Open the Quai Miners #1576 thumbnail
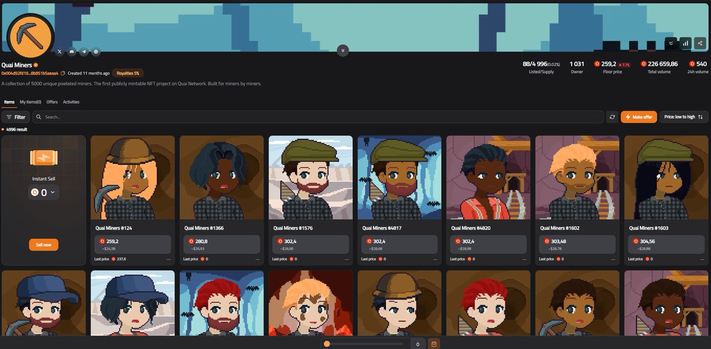Viewport: 711px width, 349px height. pyautogui.click(x=310, y=177)
